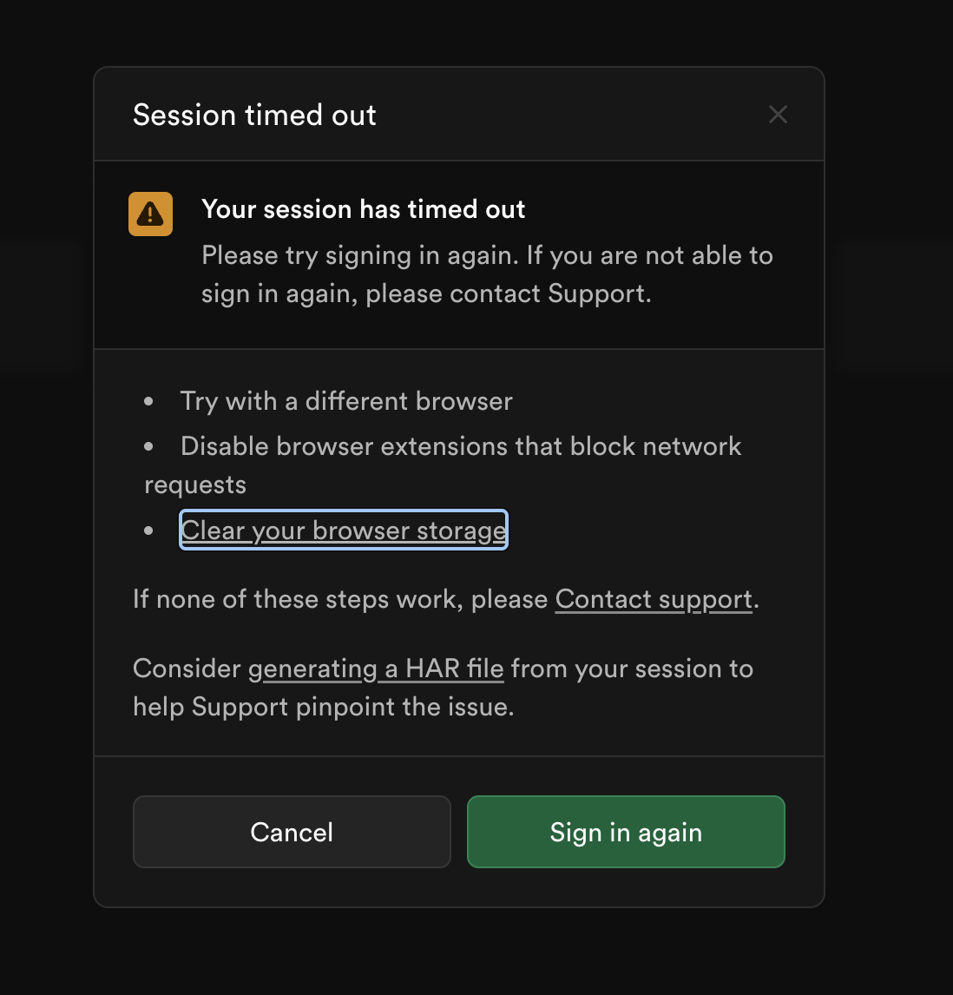The image size is (953, 995).
Task: Click the bullet before Disable browser extensions
Action: (149, 446)
